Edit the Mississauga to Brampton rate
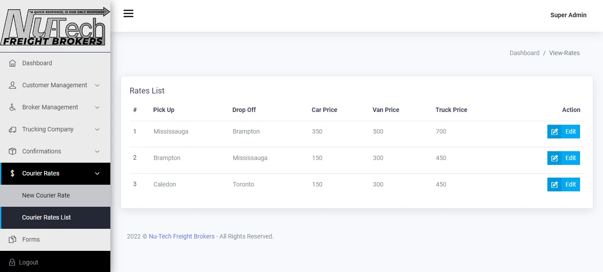This screenshot has height=272, width=603. pos(563,131)
